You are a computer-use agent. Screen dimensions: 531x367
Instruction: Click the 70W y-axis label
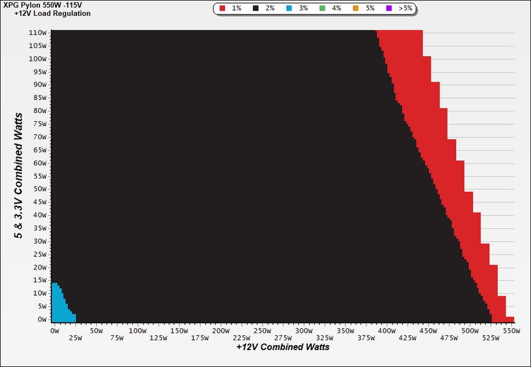click(x=39, y=137)
